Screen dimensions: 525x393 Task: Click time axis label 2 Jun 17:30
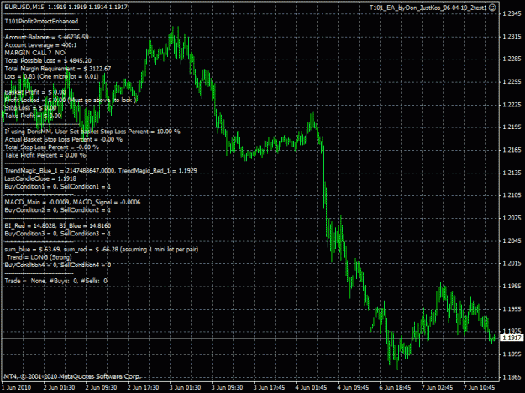click(144, 388)
